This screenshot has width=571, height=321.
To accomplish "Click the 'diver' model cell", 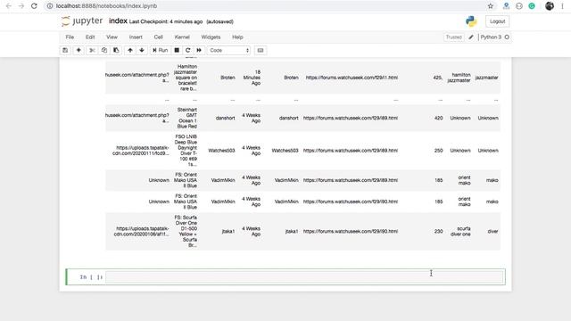I will coord(493,231).
